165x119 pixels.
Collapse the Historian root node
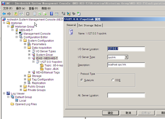[x=4, y=23]
